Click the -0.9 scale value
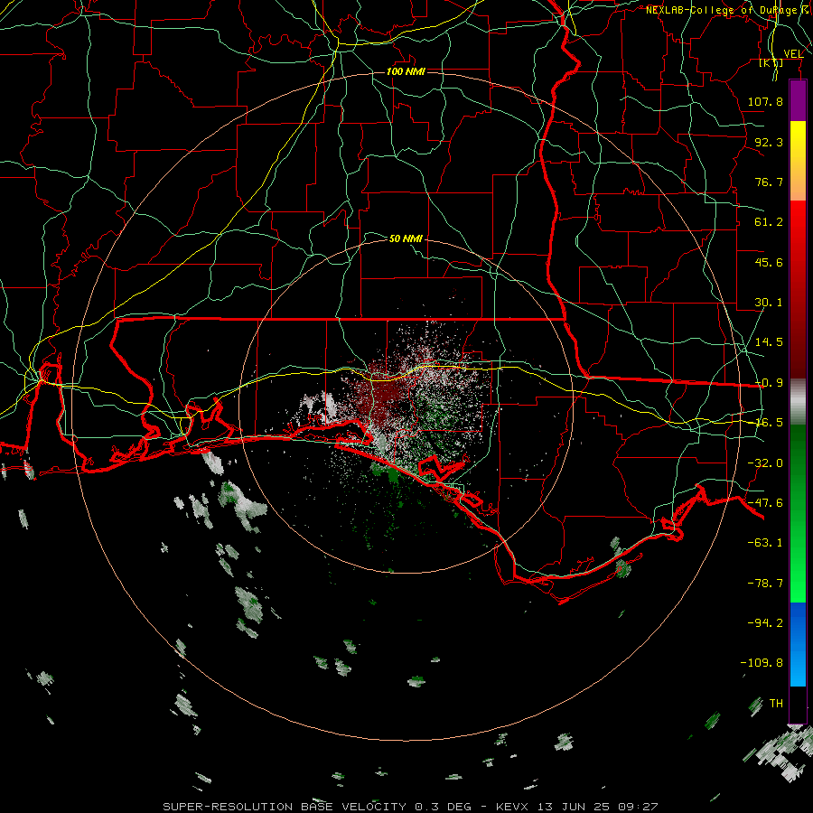 click(x=769, y=383)
